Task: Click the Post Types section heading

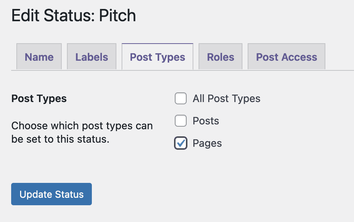Action: pos(39,98)
